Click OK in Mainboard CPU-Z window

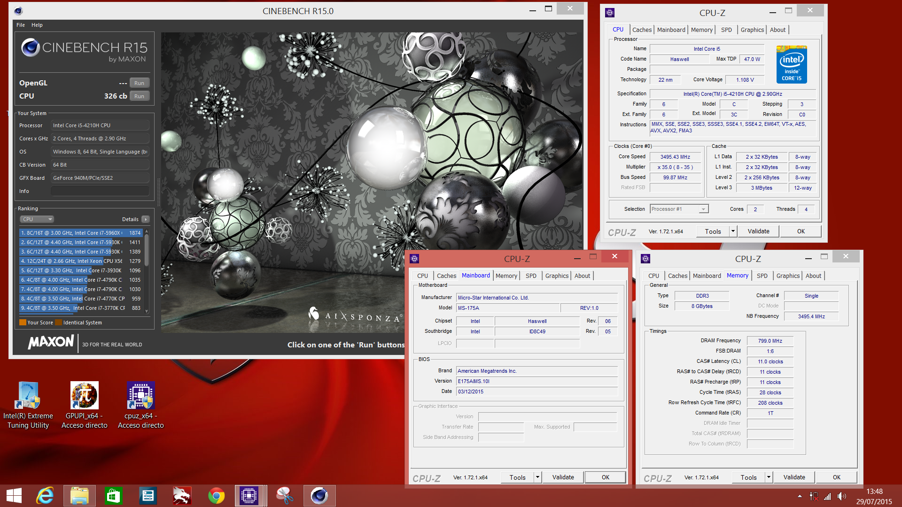(x=606, y=477)
